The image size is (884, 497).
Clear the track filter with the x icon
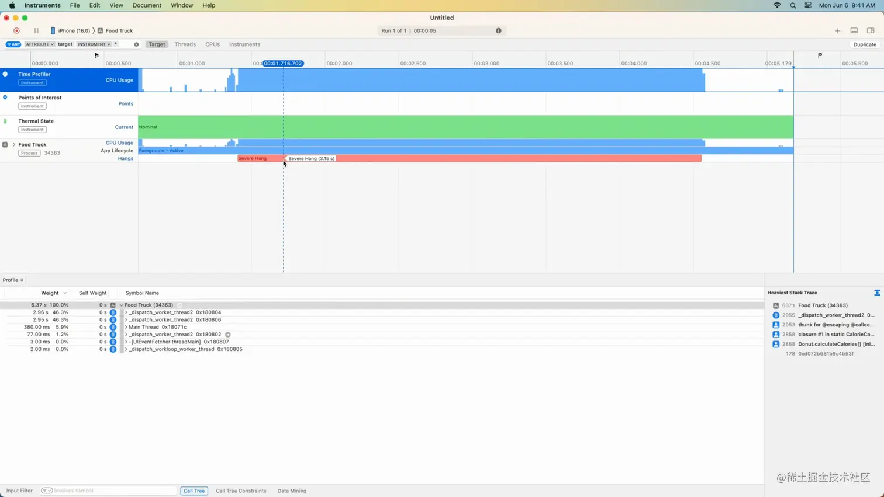(136, 44)
